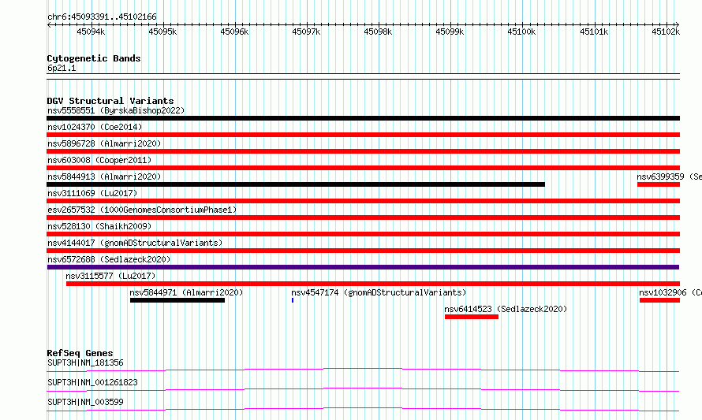
Task: Click the 45100k ruler position
Action: [x=521, y=32]
